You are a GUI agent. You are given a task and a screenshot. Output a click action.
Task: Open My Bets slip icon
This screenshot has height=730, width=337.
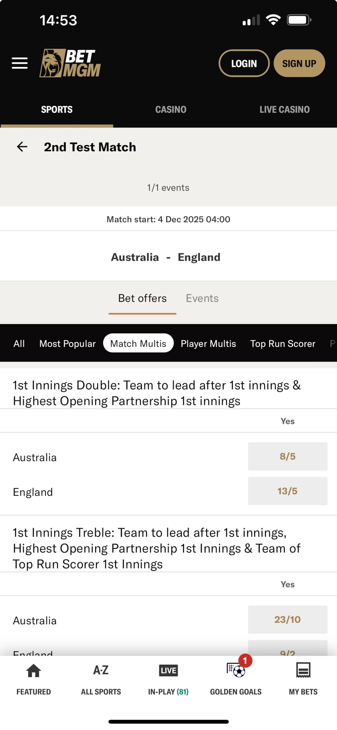tap(303, 670)
